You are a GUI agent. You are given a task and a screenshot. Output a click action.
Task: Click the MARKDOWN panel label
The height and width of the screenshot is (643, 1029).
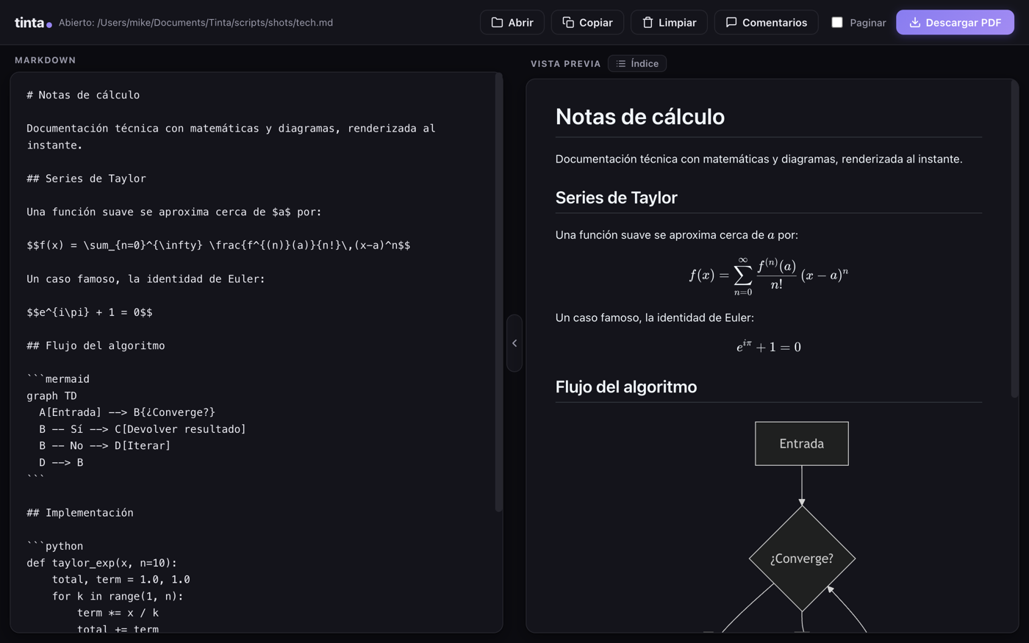point(45,60)
